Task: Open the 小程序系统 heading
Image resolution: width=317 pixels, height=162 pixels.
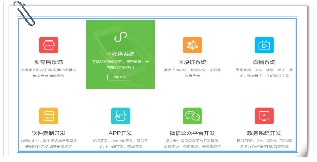Action: pos(120,54)
